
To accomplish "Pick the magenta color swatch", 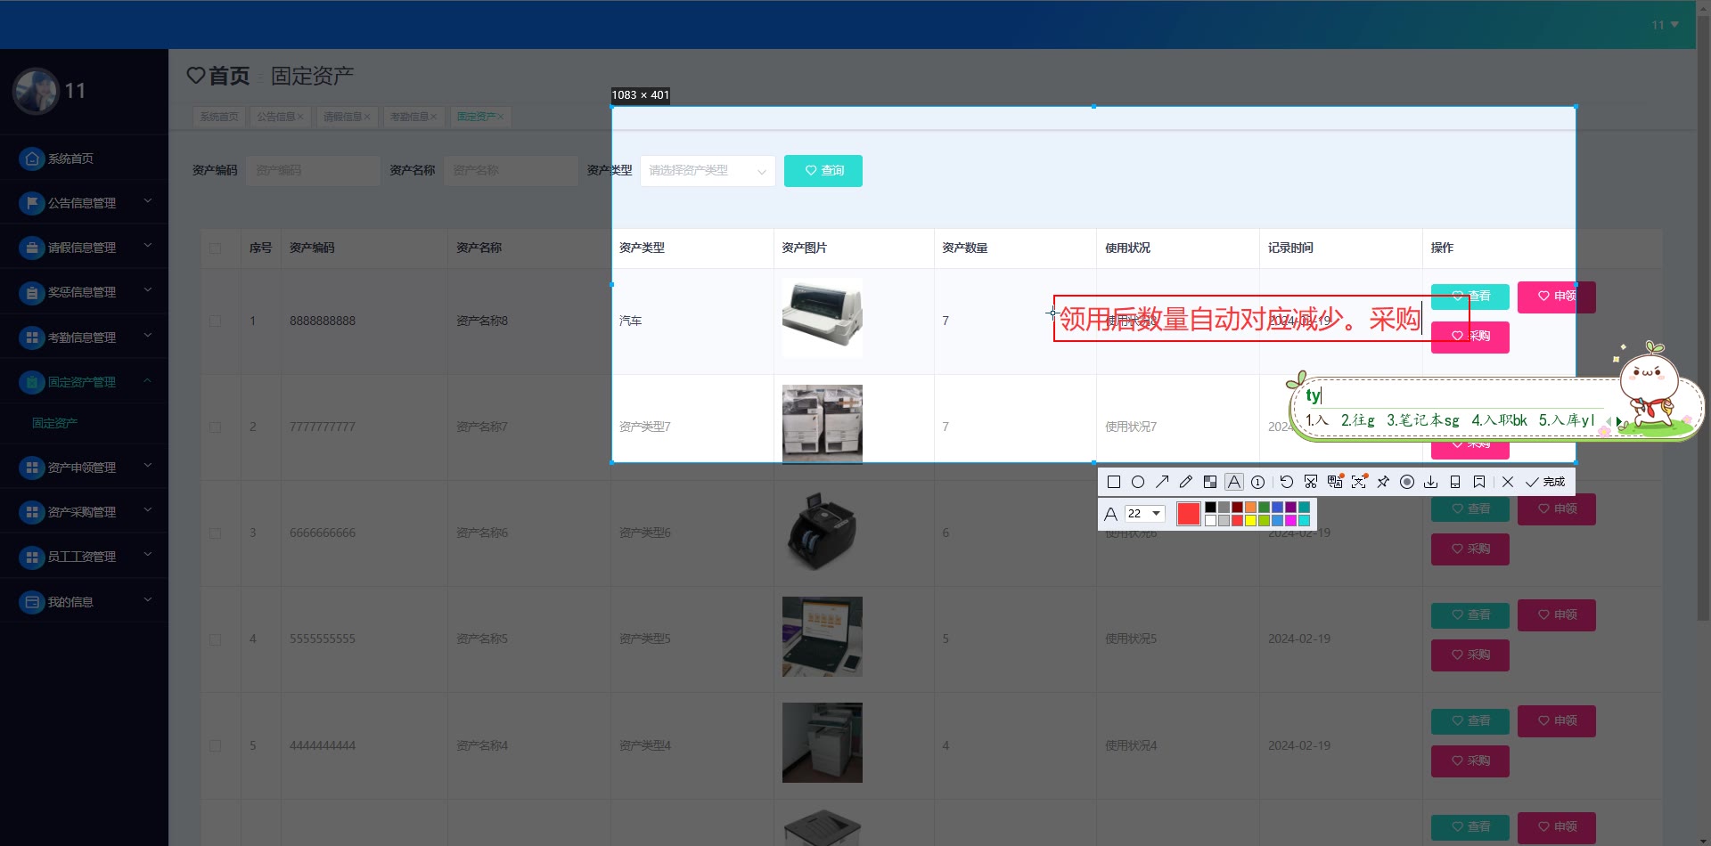I will [x=1290, y=521].
